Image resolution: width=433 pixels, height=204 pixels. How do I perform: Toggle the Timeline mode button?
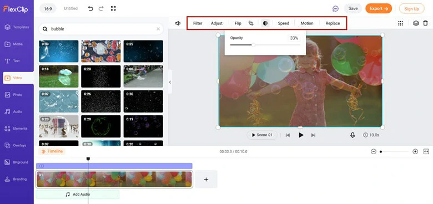[52, 151]
